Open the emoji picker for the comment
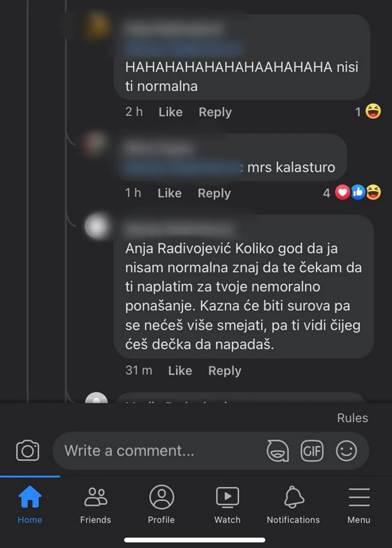Viewport: 392px width, 548px height. coord(348,451)
